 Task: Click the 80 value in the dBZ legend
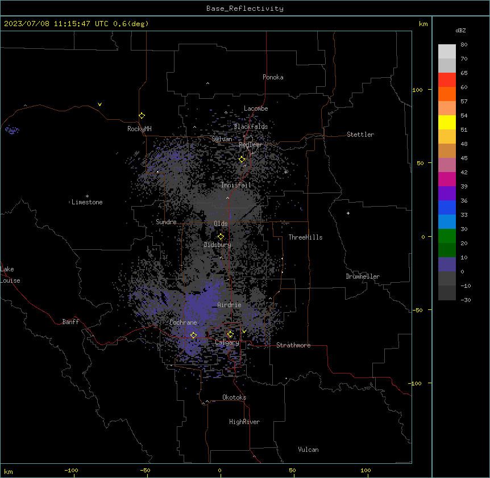click(x=464, y=45)
